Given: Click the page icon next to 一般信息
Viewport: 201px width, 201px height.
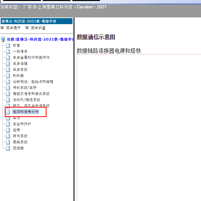Looking at the screenshot, I should (x=8, y=51).
